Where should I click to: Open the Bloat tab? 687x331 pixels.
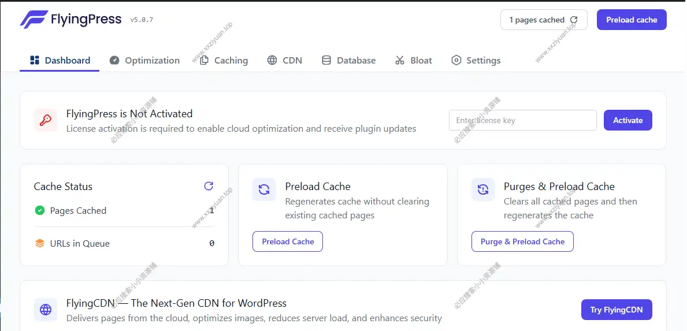[414, 61]
